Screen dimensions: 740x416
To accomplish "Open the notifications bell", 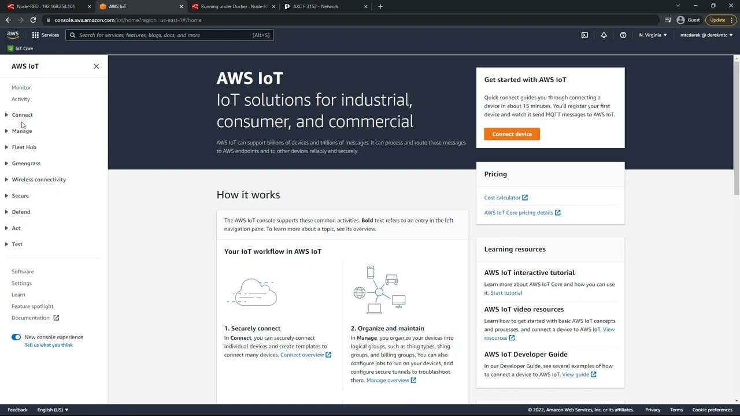I will [x=604, y=35].
